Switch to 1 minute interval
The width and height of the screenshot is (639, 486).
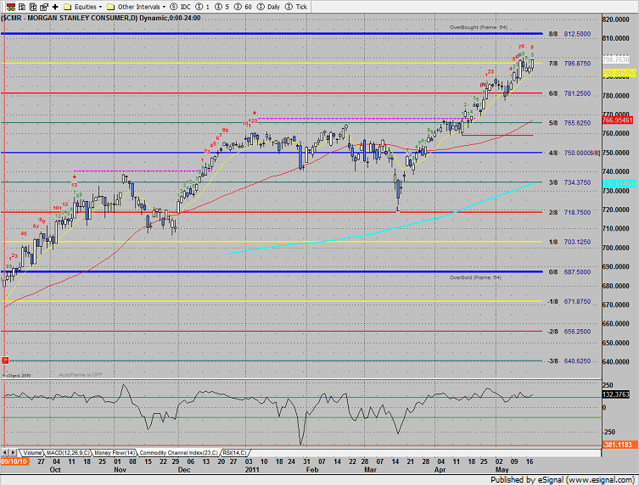[203, 7]
